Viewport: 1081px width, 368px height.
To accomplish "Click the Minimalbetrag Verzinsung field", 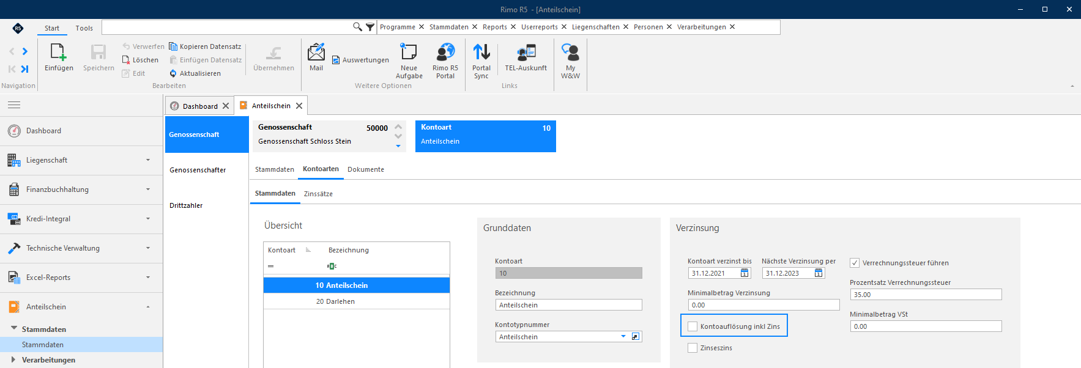I will point(764,305).
